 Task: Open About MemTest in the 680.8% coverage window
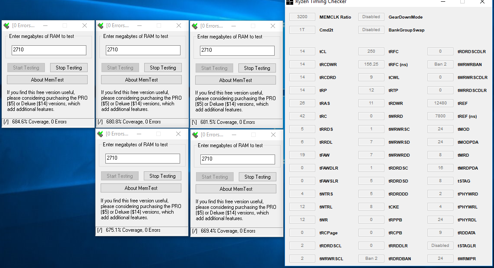tap(142, 80)
